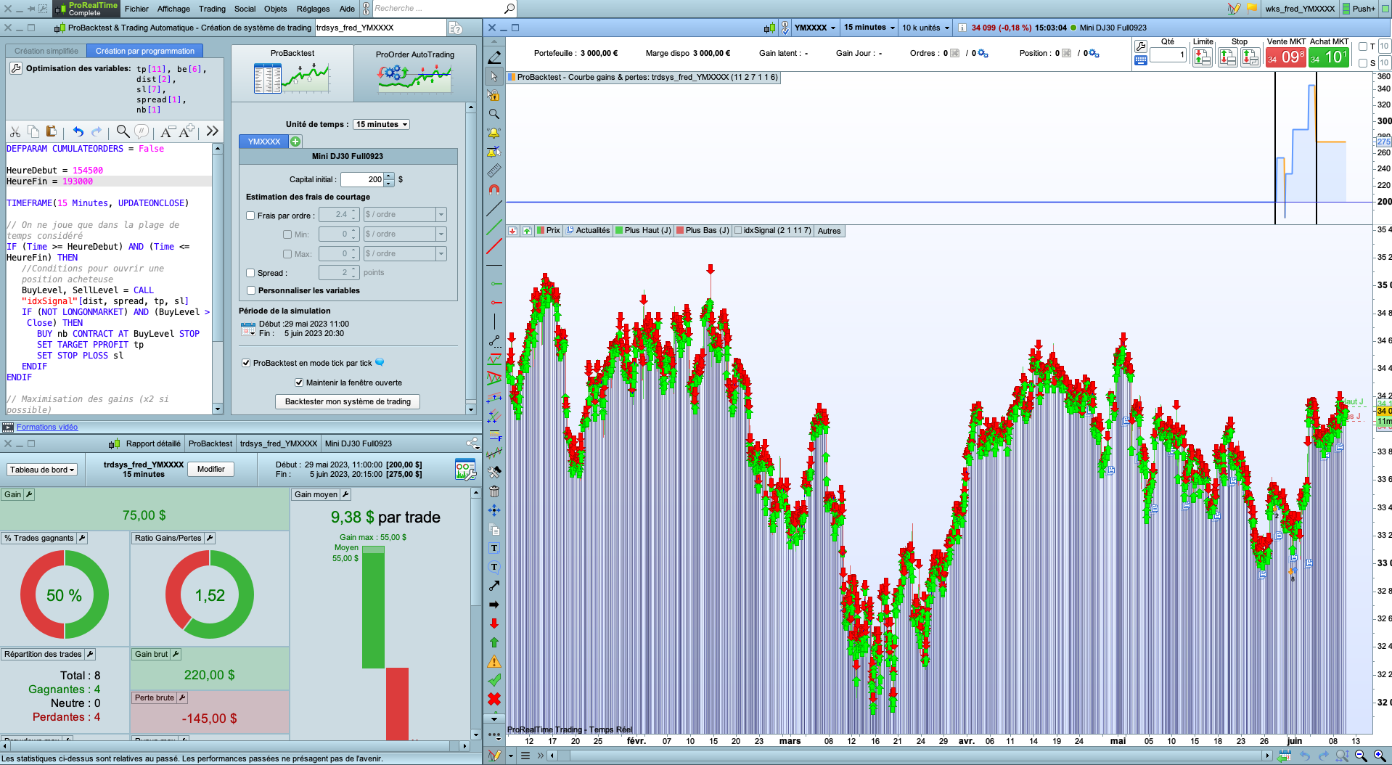Uncheck Maintenir la fenêtre ouverte
Image resolution: width=1392 pixels, height=765 pixels.
tap(299, 382)
